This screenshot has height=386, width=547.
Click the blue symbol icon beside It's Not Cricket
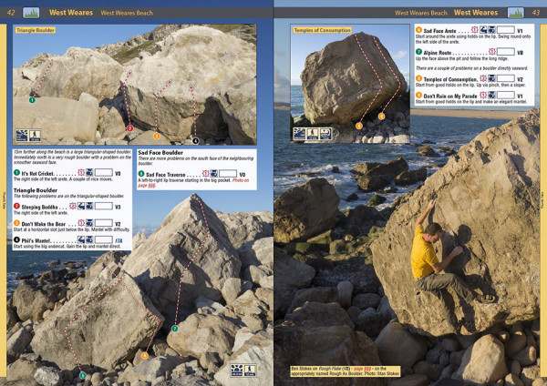pyautogui.click(x=89, y=172)
